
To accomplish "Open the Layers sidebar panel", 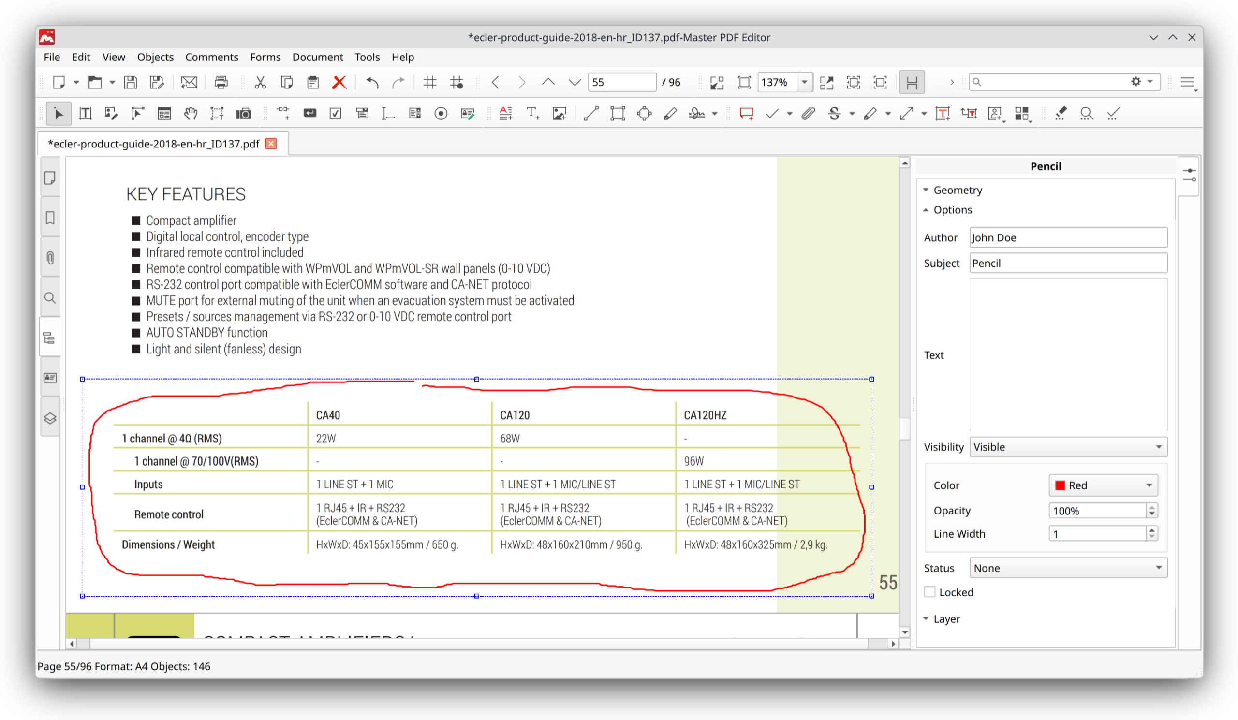I will coord(50,418).
